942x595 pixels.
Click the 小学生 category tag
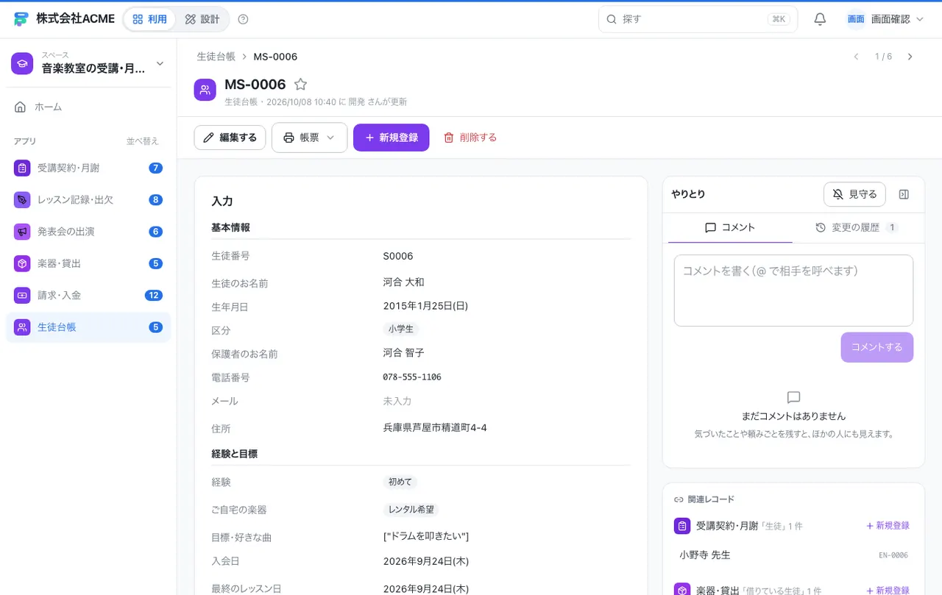click(x=401, y=329)
